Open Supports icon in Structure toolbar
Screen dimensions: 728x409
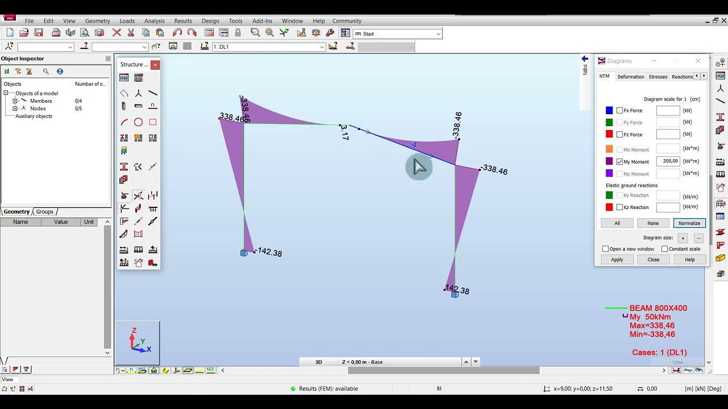click(x=124, y=195)
